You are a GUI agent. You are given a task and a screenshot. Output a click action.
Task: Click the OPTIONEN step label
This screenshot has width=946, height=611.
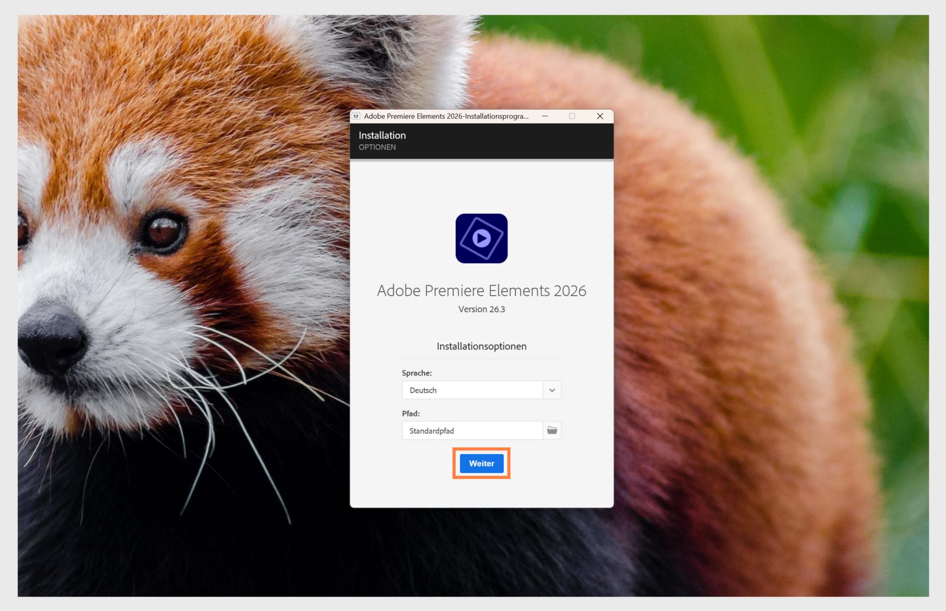click(377, 147)
